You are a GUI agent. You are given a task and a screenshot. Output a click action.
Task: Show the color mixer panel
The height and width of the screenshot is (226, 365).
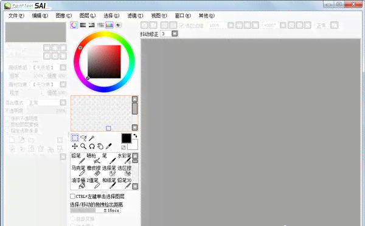[x=100, y=25]
